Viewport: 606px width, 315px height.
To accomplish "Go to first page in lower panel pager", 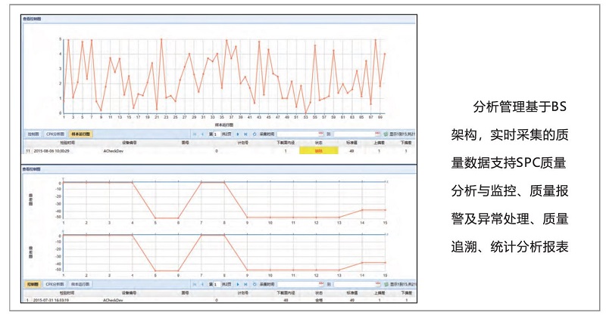I will [195, 284].
